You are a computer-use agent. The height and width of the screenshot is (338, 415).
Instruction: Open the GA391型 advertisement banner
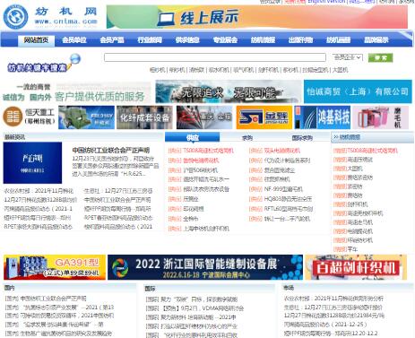point(55,267)
